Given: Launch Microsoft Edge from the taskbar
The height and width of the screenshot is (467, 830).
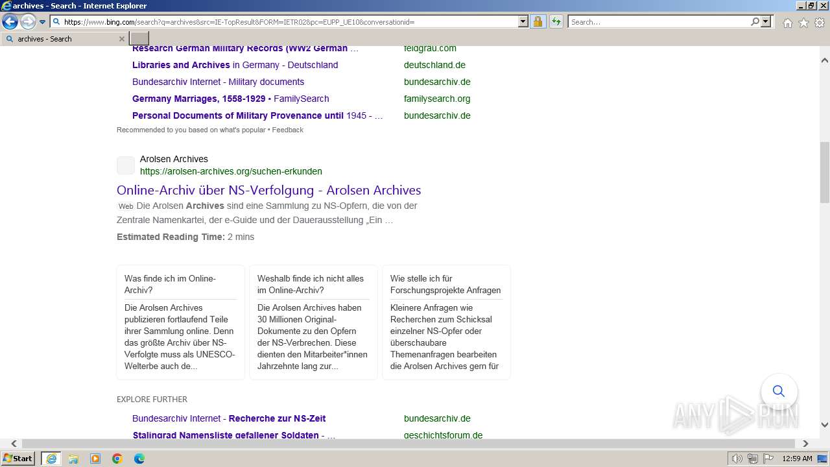Looking at the screenshot, I should pos(139,459).
